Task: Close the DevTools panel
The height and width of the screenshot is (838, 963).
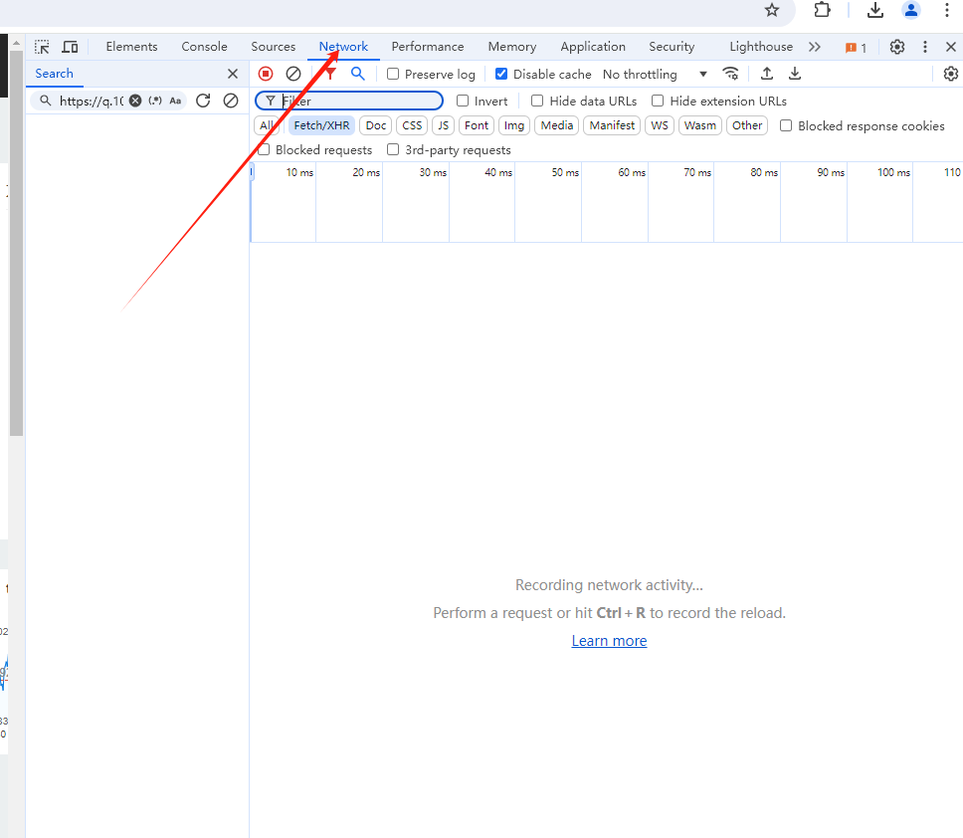Action: (951, 47)
